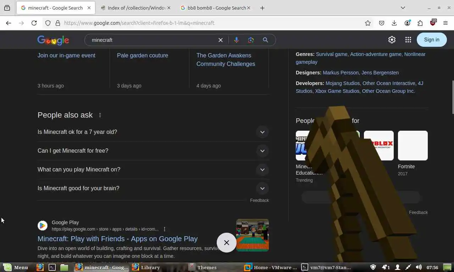This screenshot has width=454, height=272.
Task: Reload the current page
Action: [34, 23]
